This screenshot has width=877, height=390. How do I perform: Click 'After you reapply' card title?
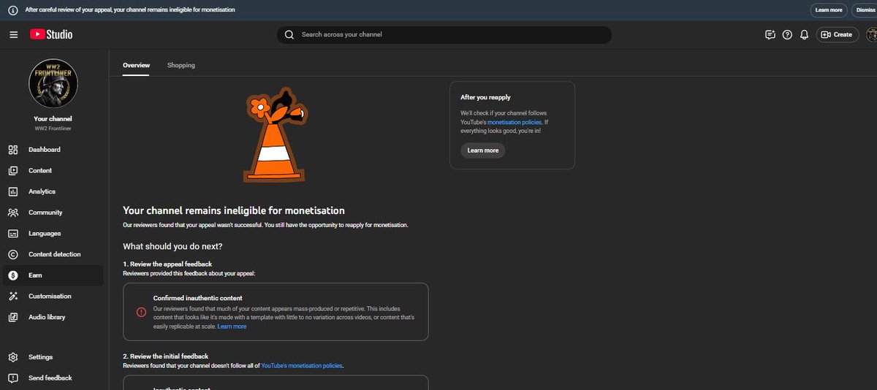[x=485, y=97]
